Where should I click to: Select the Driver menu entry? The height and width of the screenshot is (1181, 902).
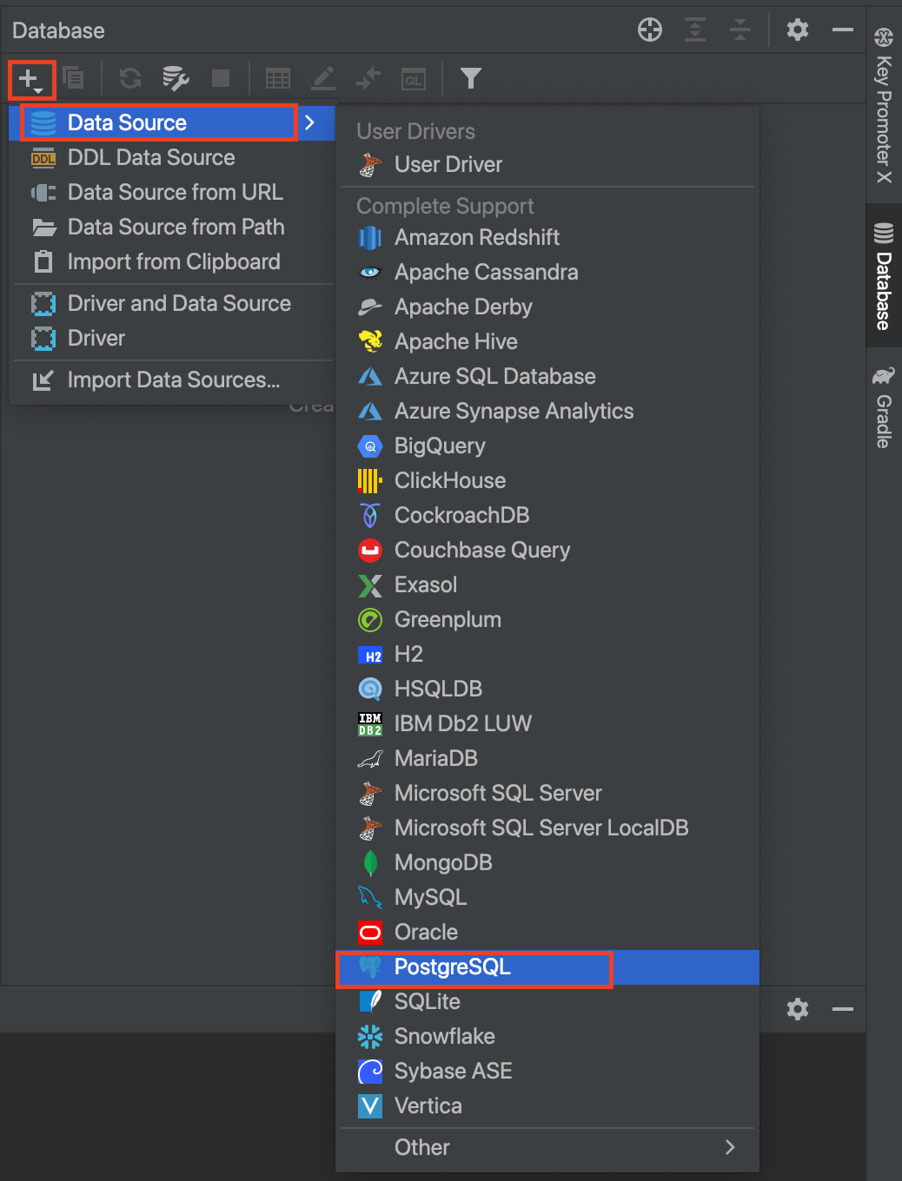click(172, 338)
